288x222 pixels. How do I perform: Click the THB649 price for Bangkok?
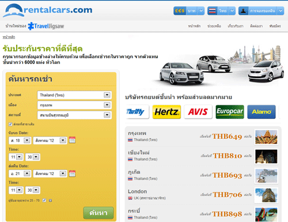coord(227,137)
